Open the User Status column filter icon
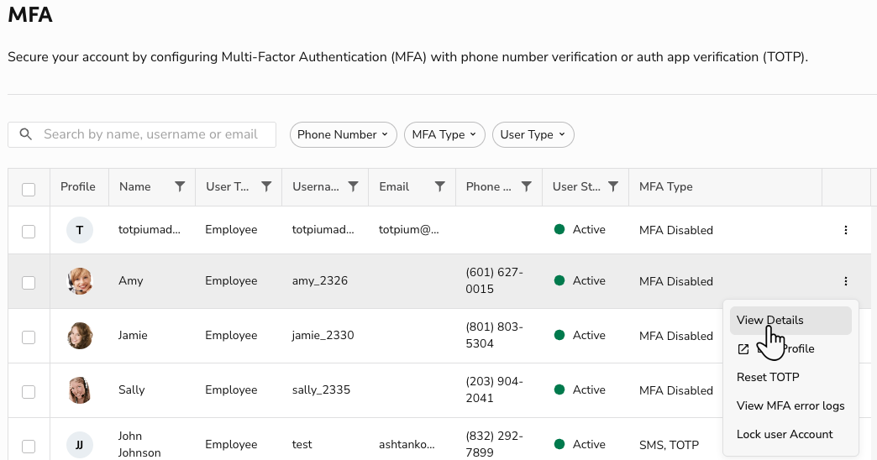The image size is (877, 460). tap(613, 186)
